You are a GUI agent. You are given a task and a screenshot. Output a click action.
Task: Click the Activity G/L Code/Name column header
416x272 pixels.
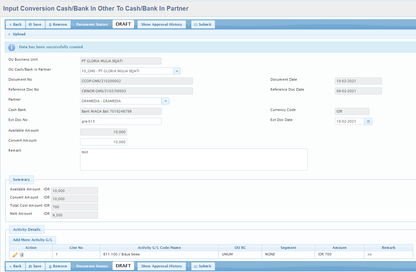click(x=159, y=248)
